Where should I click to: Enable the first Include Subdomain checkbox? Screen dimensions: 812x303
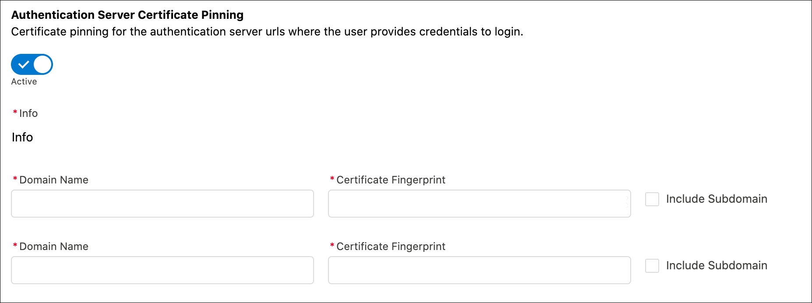pyautogui.click(x=652, y=199)
